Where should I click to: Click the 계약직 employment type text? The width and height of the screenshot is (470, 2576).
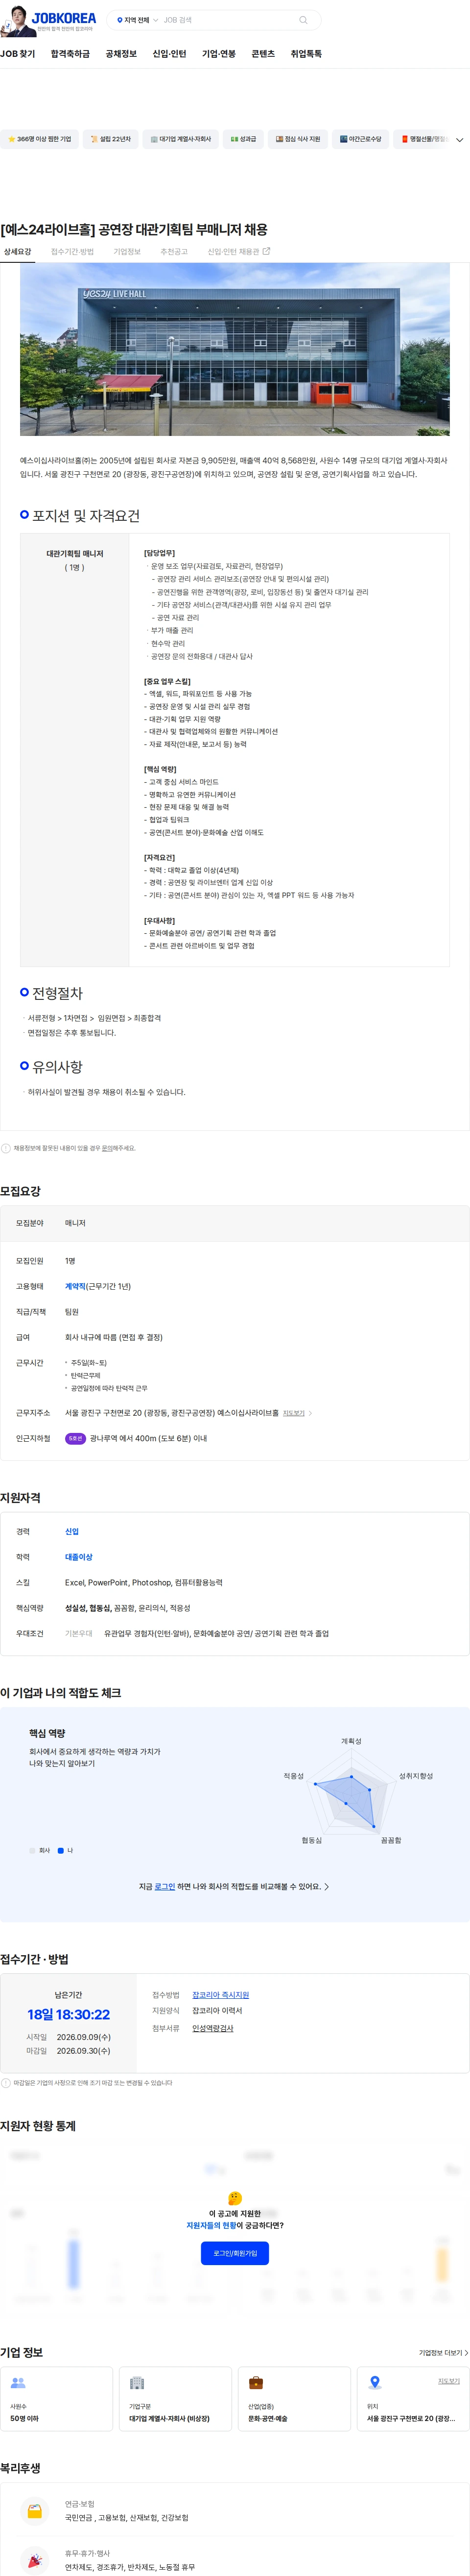[75, 1286]
